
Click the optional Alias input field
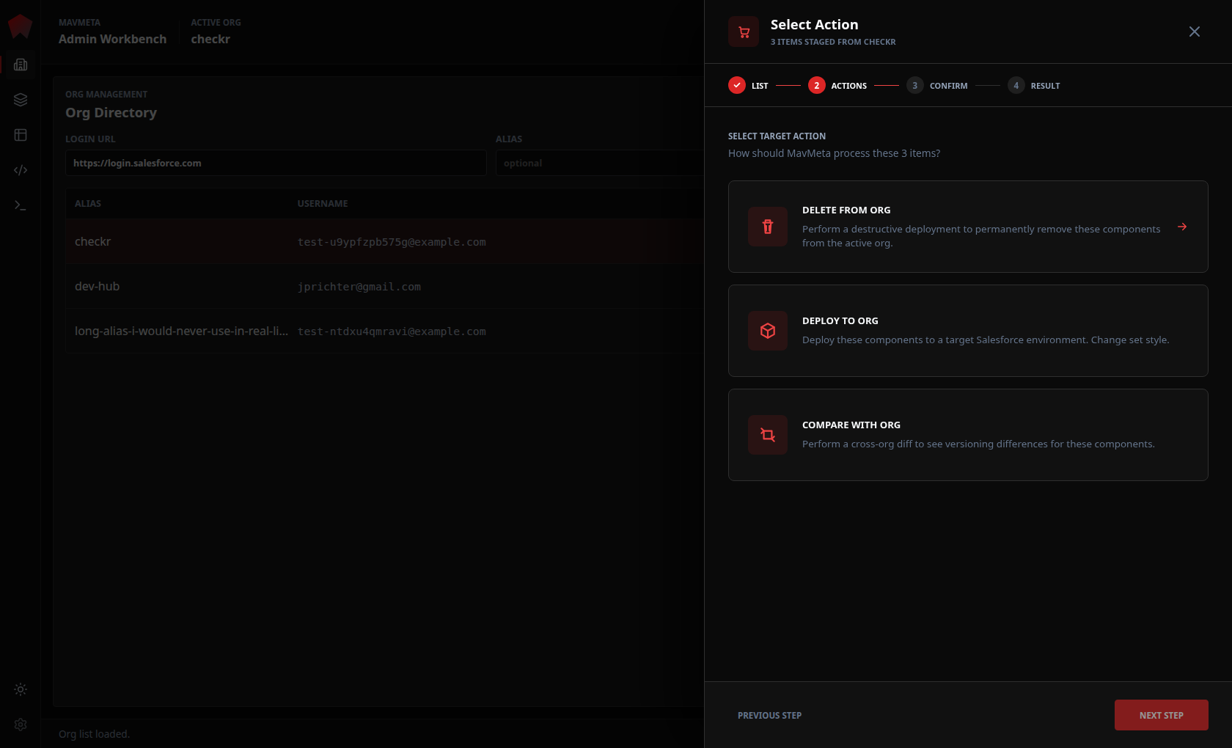(600, 163)
